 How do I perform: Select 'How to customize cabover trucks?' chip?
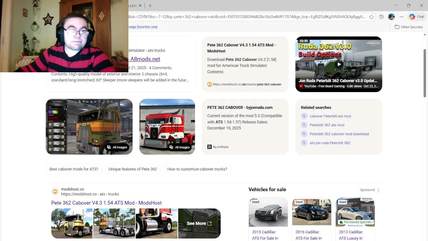pos(197,169)
